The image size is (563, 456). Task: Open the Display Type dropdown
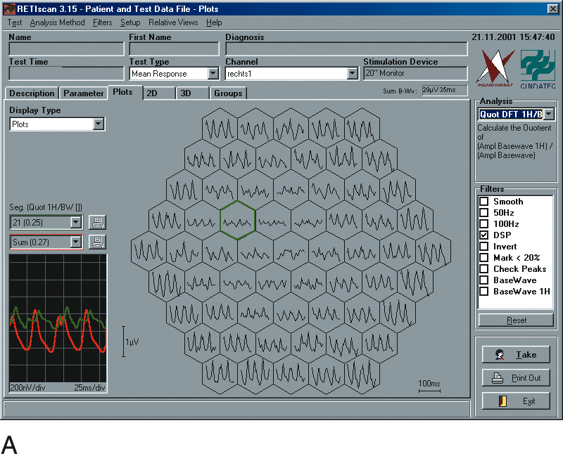99,124
